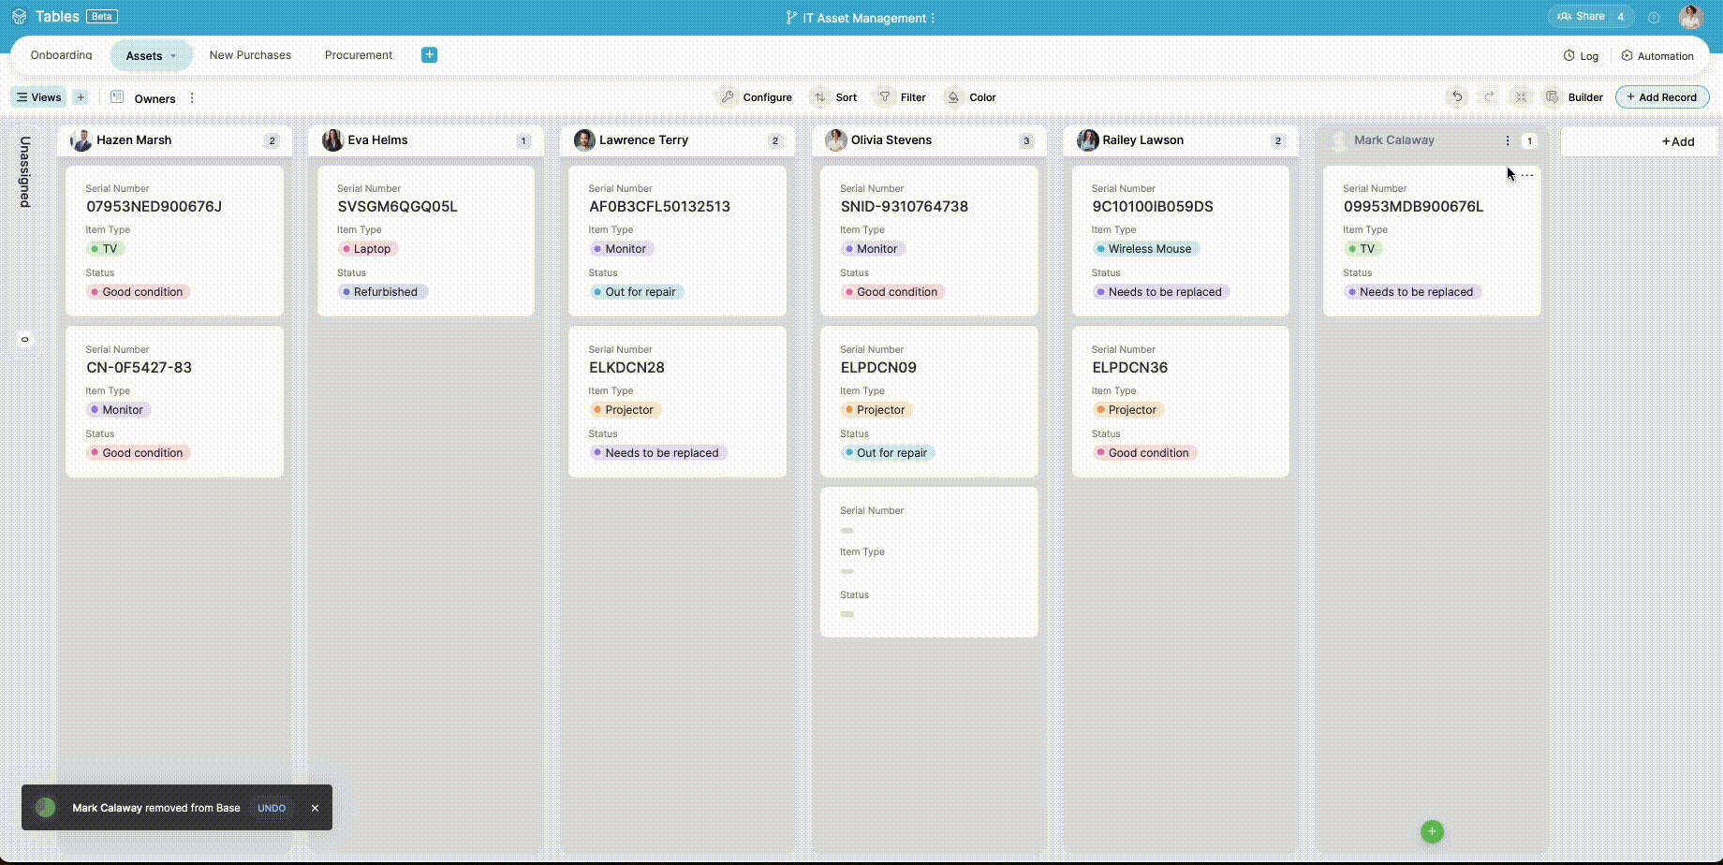Viewport: 1723px width, 865px height.
Task: Open the Color options
Action: tap(970, 97)
